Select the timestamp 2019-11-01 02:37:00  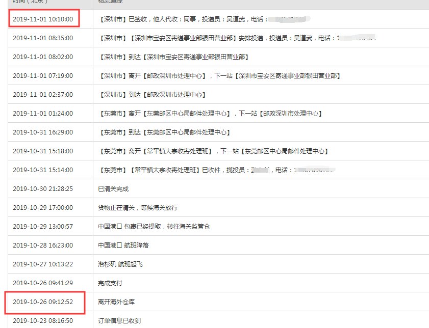[x=43, y=95]
